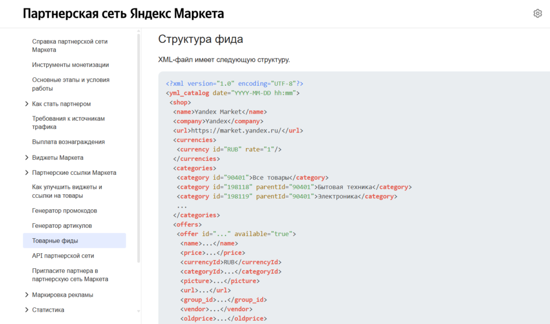Open "Справка партнерской сети Маркета"
550x324 pixels.
coord(70,45)
